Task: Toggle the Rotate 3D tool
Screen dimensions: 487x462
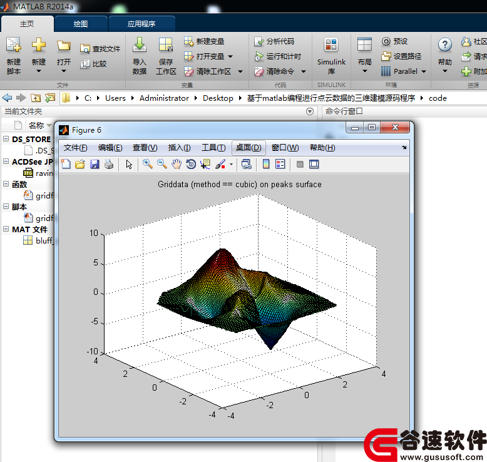Action: tap(191, 164)
